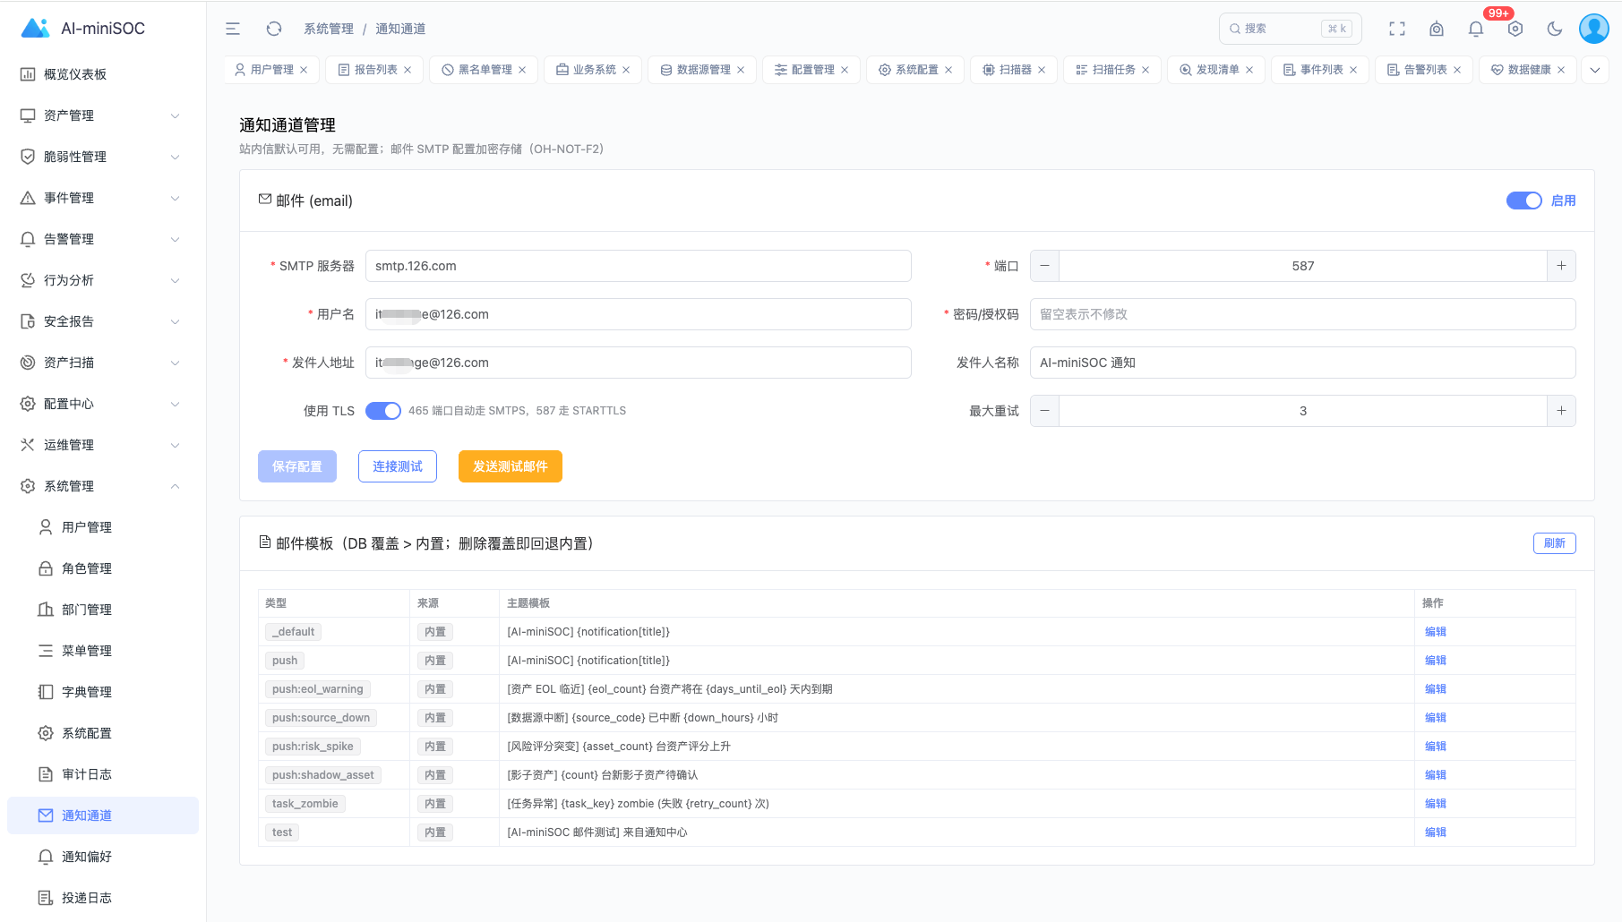The height and width of the screenshot is (922, 1622).
Task: Open 通知偏好 in the sidebar
Action: click(x=103, y=857)
